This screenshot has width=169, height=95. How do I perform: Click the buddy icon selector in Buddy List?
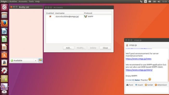(41, 60)
